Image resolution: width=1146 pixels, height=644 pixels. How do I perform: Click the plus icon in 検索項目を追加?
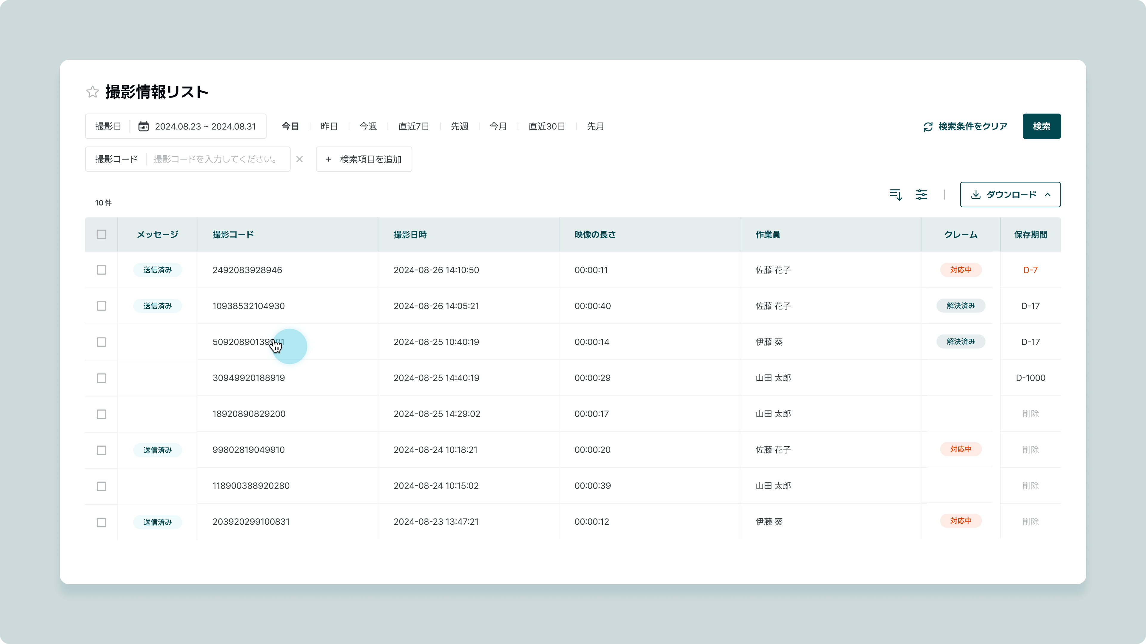(x=328, y=159)
